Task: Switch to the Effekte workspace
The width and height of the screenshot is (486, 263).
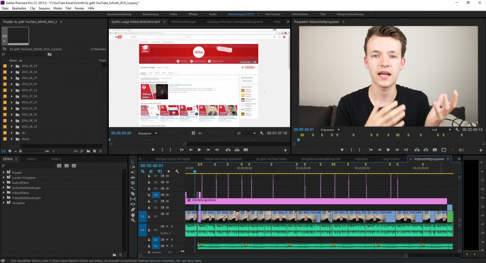Action: click(x=193, y=14)
